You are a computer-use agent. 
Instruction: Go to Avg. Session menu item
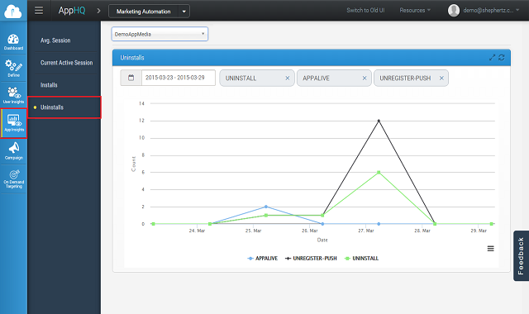(x=55, y=40)
